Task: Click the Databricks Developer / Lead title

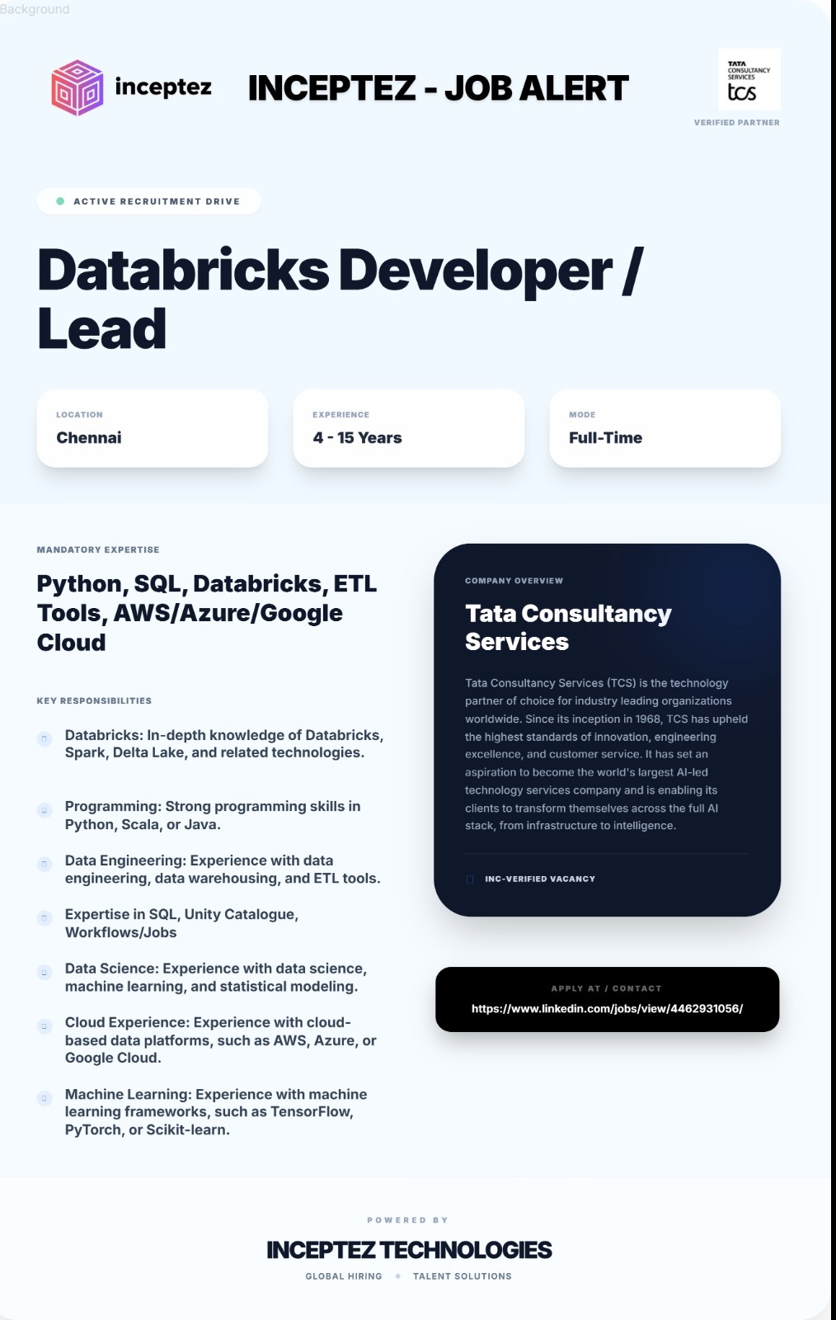Action: pos(340,299)
